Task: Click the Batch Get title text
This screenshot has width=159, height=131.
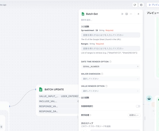Action: pos(92,14)
